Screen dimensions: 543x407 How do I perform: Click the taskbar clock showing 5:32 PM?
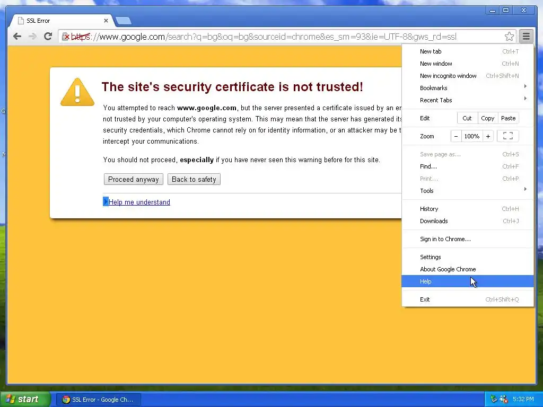coord(523,399)
